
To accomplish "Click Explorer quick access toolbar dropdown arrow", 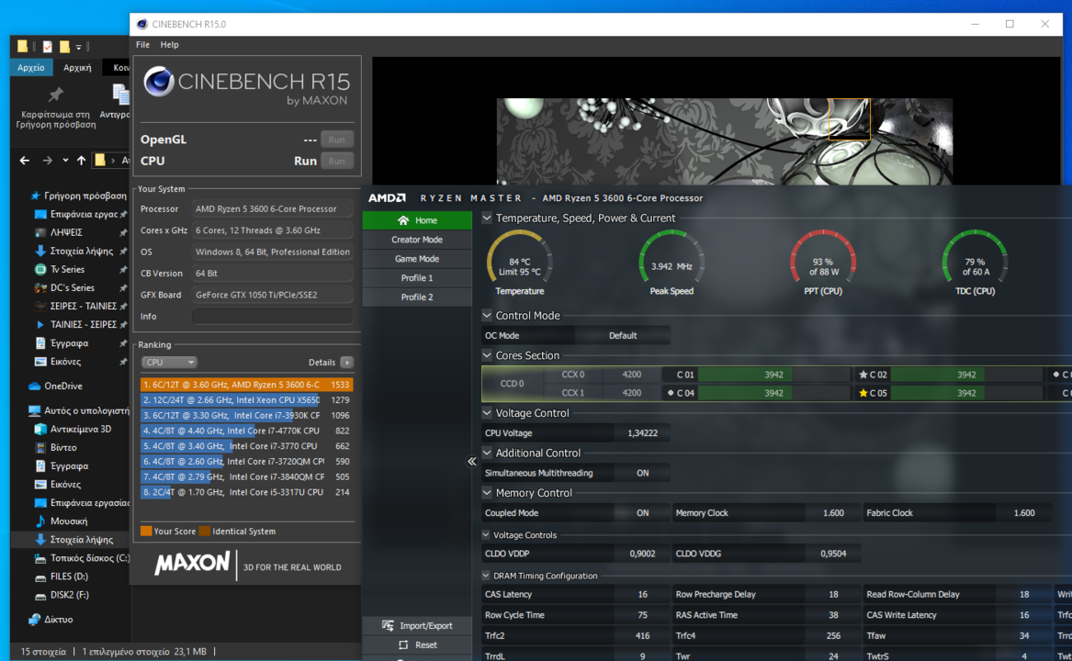I will pyautogui.click(x=79, y=47).
